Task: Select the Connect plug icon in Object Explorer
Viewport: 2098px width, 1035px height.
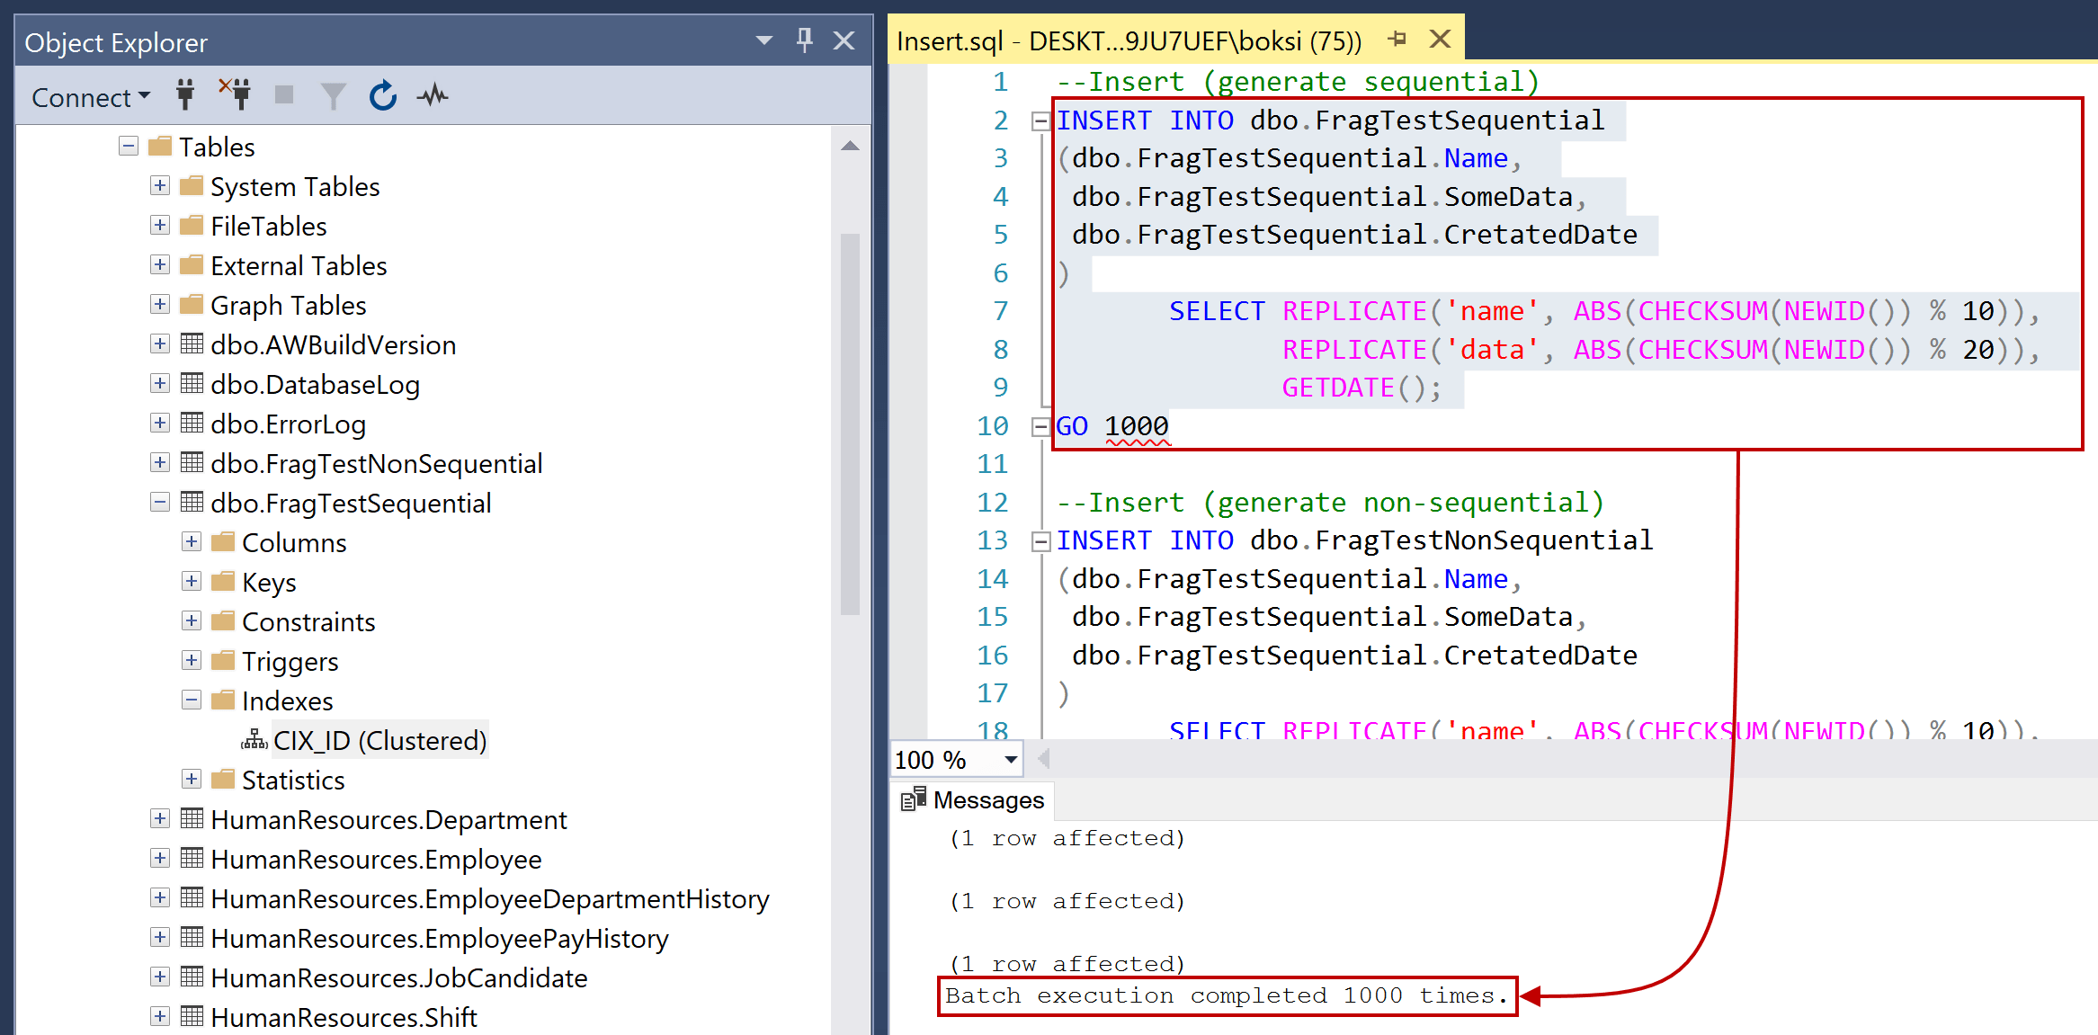Action: [x=184, y=95]
